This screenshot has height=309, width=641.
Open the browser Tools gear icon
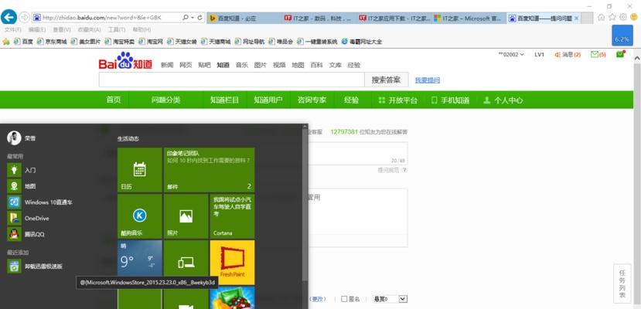(623, 17)
